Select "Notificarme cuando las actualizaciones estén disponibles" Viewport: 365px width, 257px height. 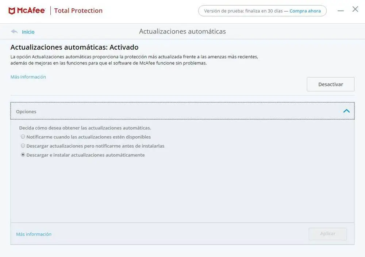(23, 137)
